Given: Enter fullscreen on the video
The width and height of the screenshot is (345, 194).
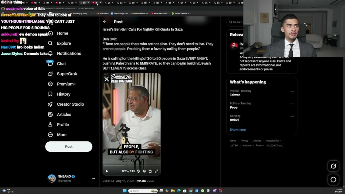Looking at the screenshot, I should point(156,171).
